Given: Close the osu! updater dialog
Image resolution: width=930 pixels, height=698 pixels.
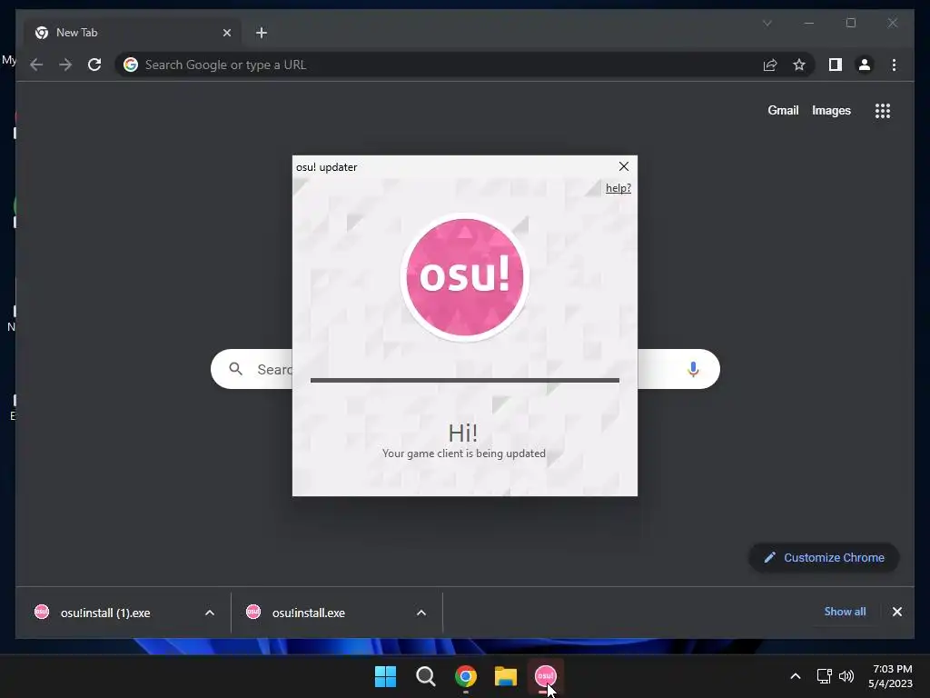Looking at the screenshot, I should click(x=623, y=167).
